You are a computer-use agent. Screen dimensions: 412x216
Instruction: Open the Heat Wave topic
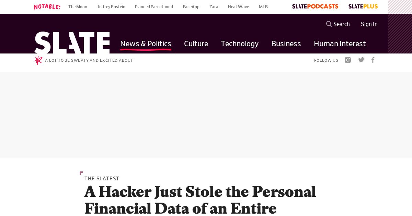click(238, 7)
